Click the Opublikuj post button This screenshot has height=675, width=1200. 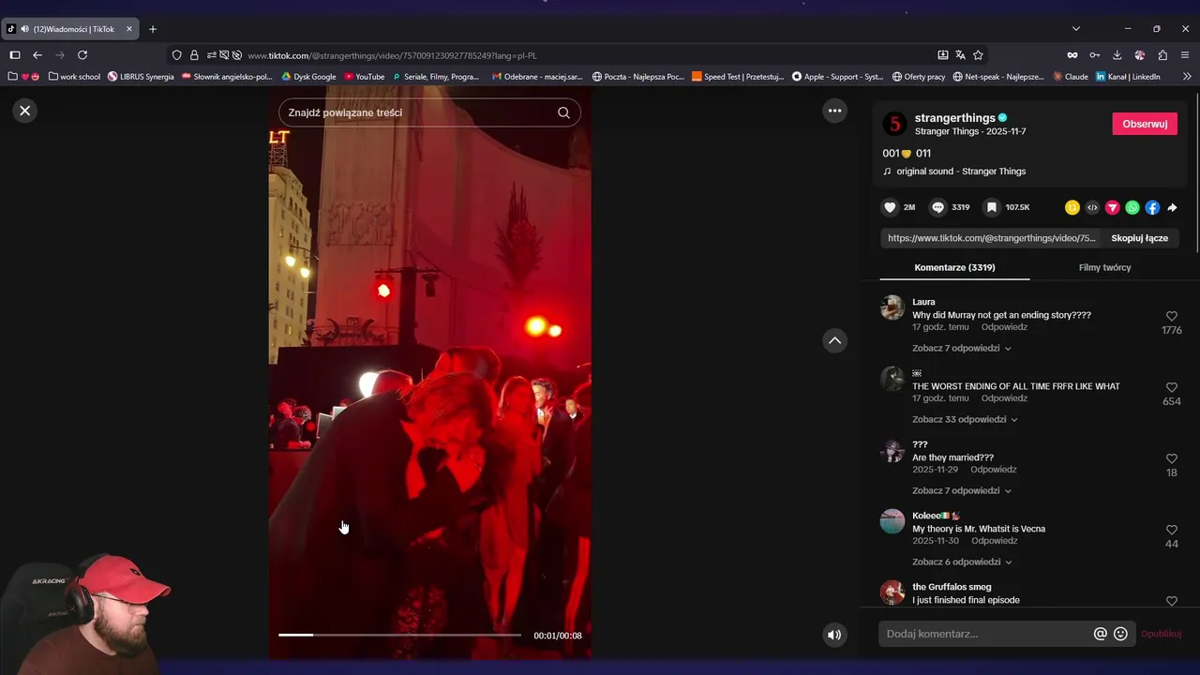pos(1161,634)
